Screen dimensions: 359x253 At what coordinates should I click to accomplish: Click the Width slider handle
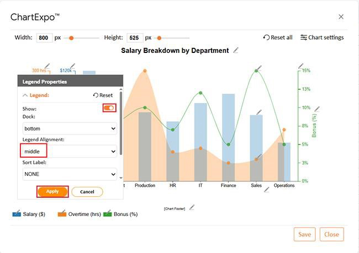click(71, 38)
